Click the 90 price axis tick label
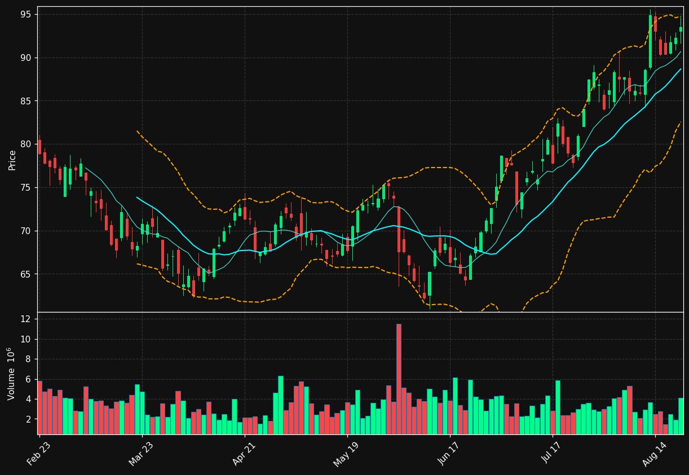Image resolution: width=689 pixels, height=475 pixels. 26,58
